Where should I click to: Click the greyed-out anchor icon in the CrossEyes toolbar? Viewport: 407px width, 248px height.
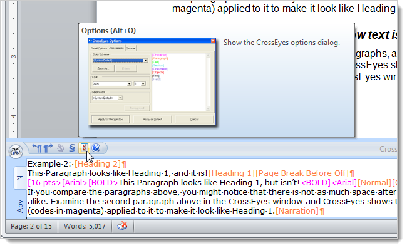(x=61, y=148)
